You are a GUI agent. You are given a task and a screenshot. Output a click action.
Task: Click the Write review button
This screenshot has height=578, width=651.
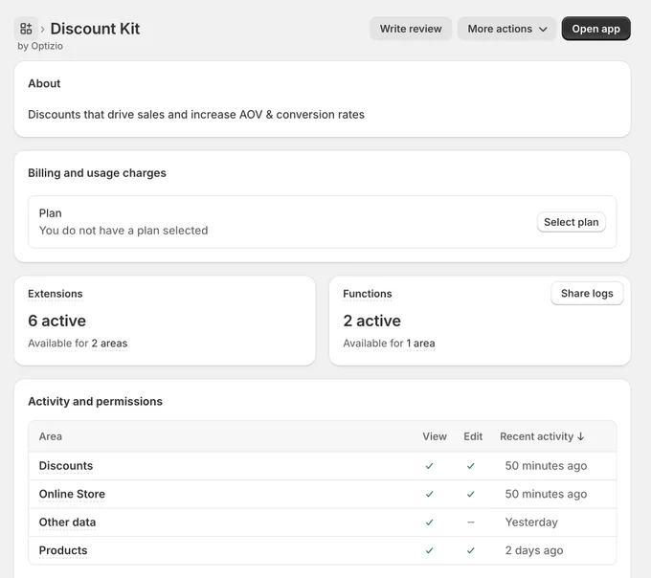(411, 29)
